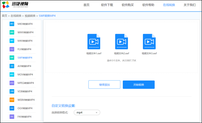This screenshot has height=123, width=202.
Task: Click the M4V format icon in sidebar
Action: (12, 41)
